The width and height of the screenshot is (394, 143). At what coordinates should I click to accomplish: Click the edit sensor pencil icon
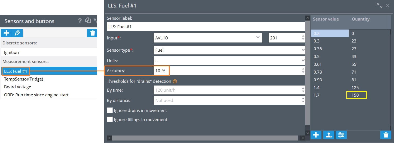point(17,33)
